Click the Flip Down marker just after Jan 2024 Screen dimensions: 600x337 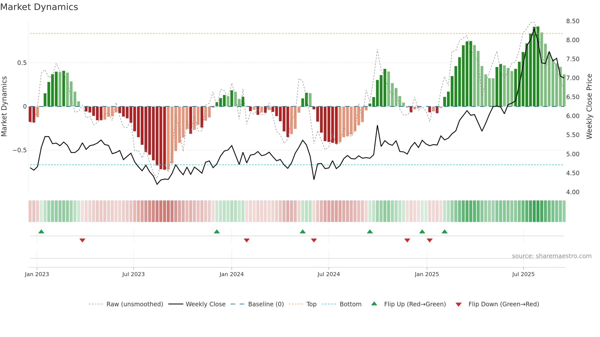tap(246, 240)
